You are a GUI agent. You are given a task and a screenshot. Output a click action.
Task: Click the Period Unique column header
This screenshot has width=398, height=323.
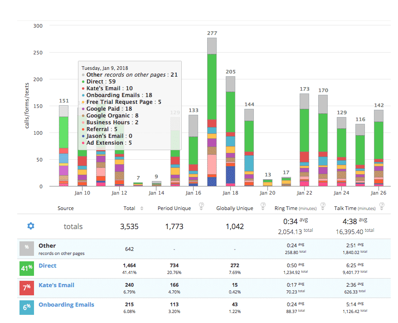(x=174, y=208)
